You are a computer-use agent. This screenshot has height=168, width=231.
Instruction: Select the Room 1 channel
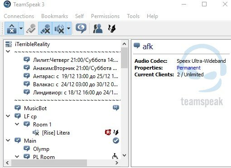(x=42, y=125)
